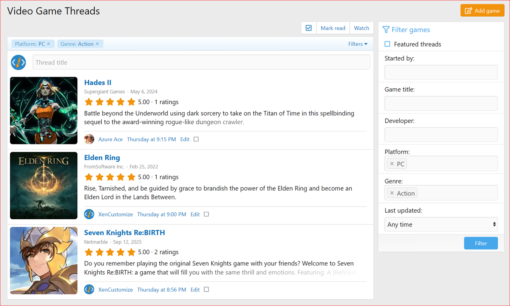Open the Seven Knights Re:BIRTH title
The image size is (510, 306).
124,233
